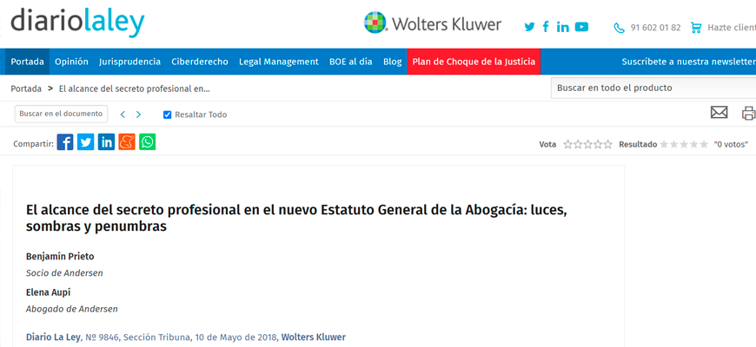Viewport: 756px width, 347px height.
Task: Open Wolters Kluwer YouTube channel icon
Action: (x=581, y=27)
